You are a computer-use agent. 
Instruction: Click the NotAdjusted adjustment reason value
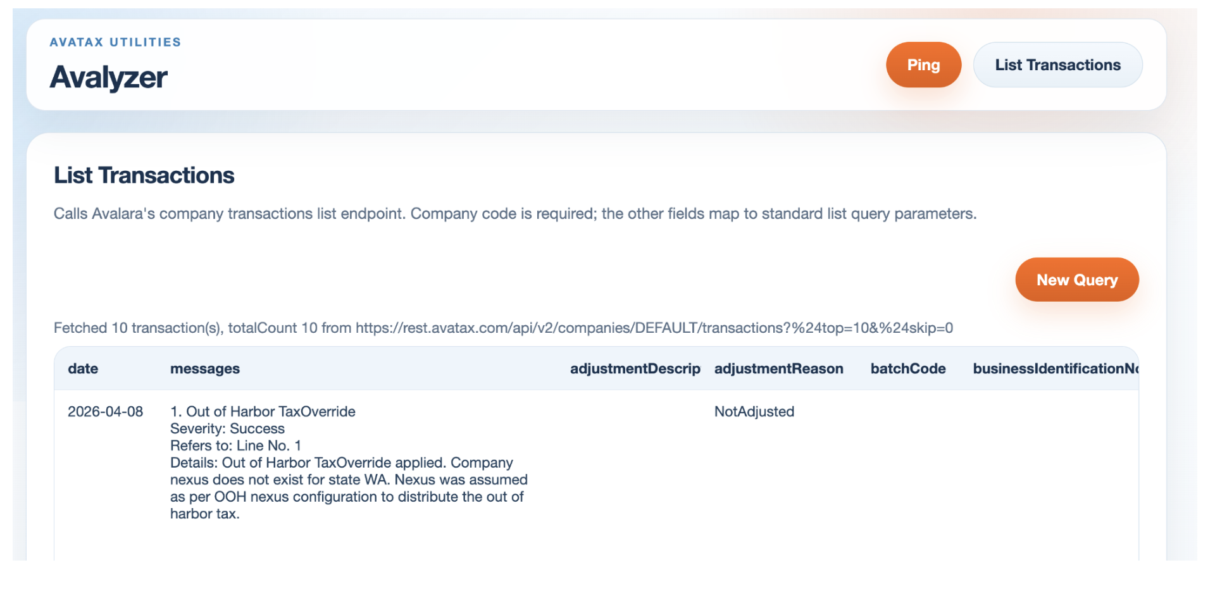coord(754,411)
